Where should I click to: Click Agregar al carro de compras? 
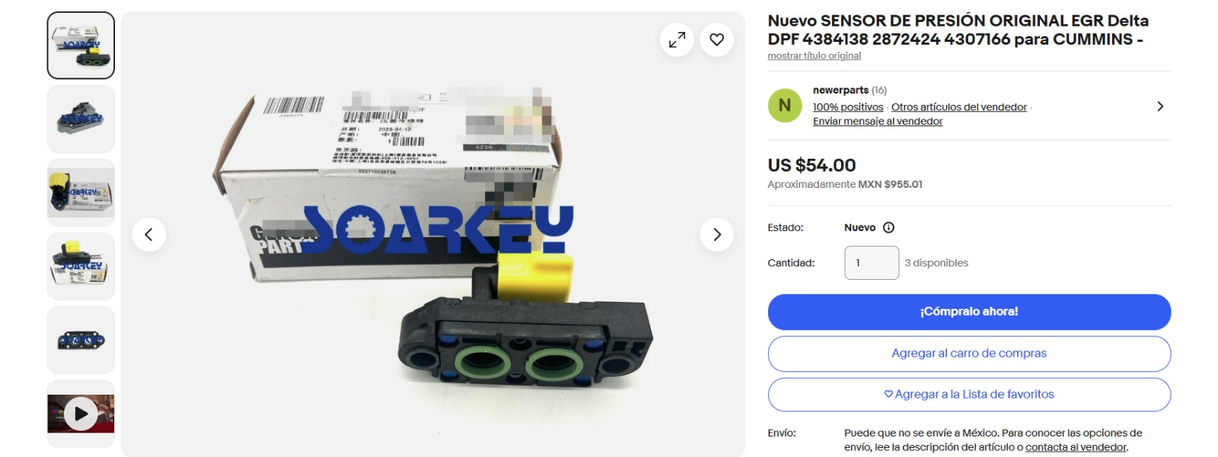969,354
